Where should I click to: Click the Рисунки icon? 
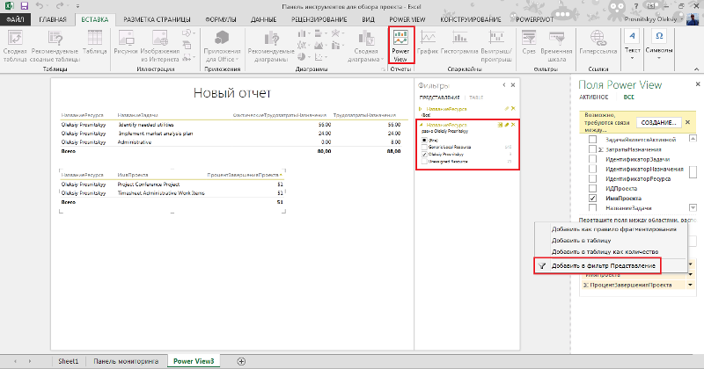pyautogui.click(x=125, y=42)
